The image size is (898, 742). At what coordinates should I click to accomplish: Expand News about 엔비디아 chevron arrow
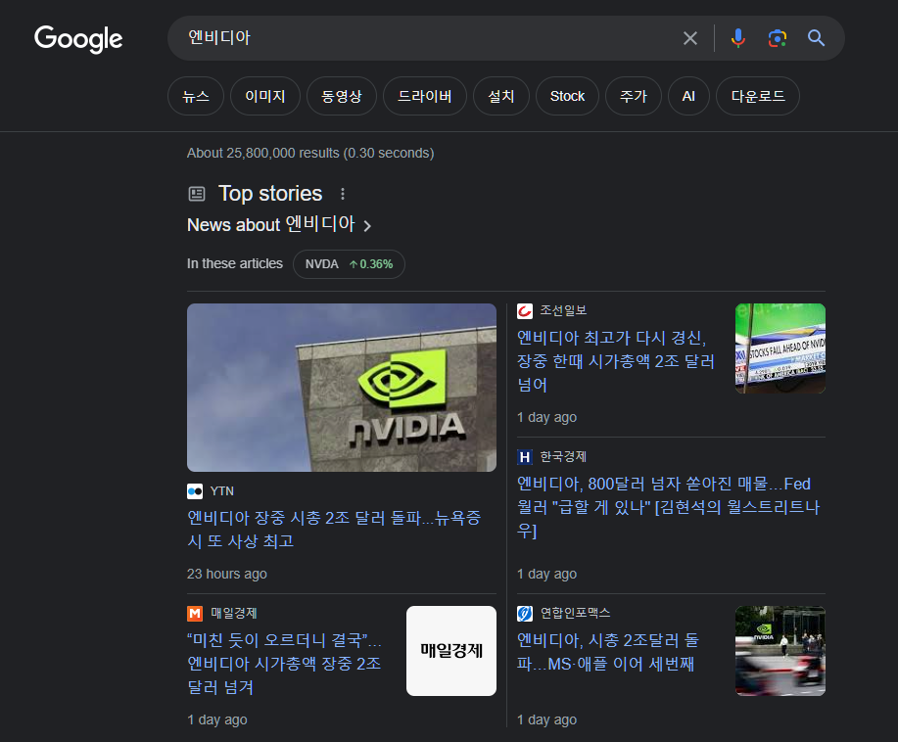pyautogui.click(x=367, y=226)
